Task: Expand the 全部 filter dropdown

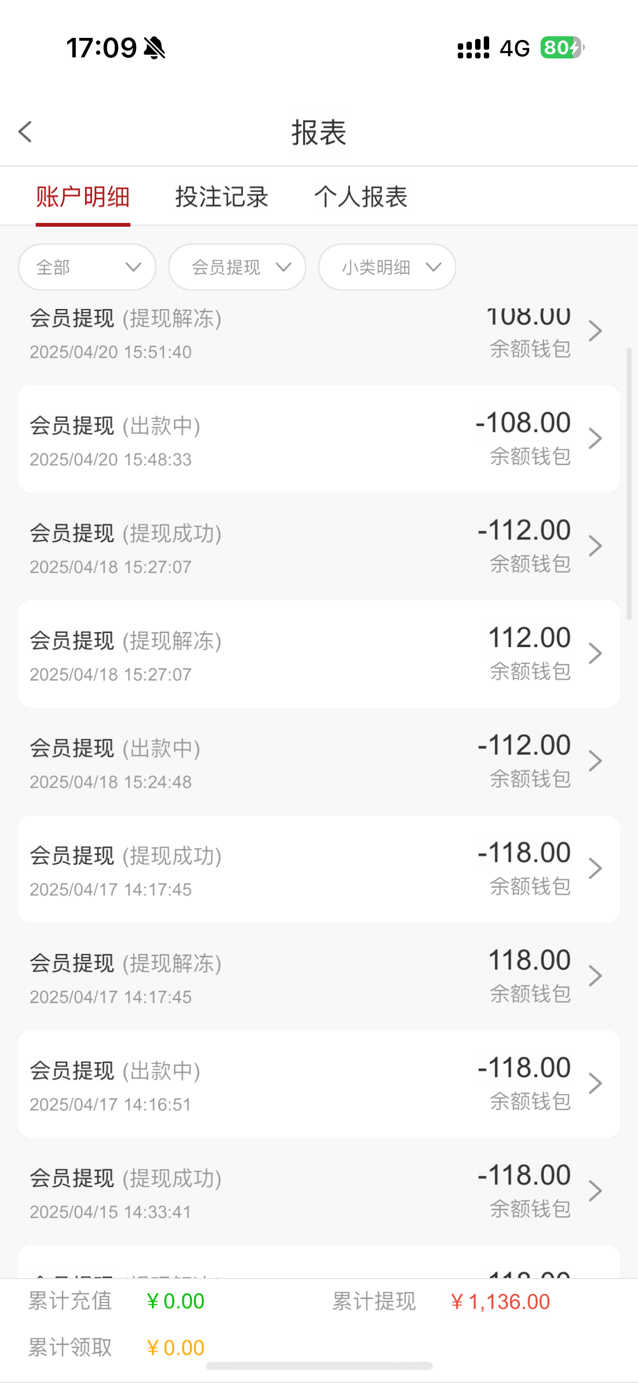Action: coord(87,267)
